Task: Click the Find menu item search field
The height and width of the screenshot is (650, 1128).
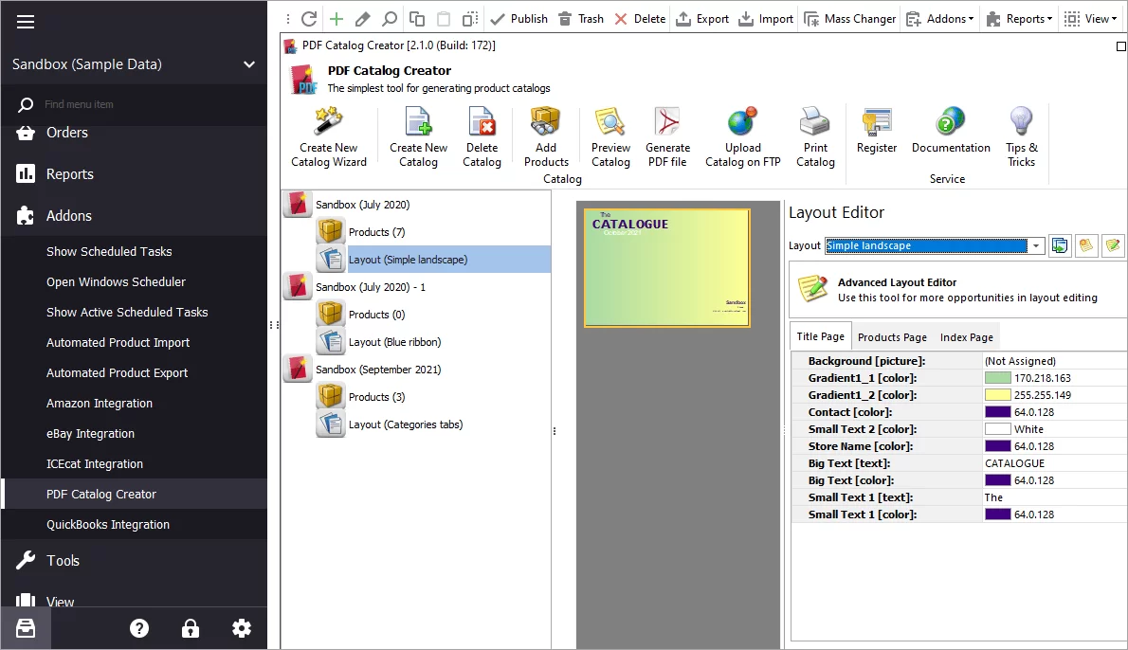Action: [x=142, y=104]
